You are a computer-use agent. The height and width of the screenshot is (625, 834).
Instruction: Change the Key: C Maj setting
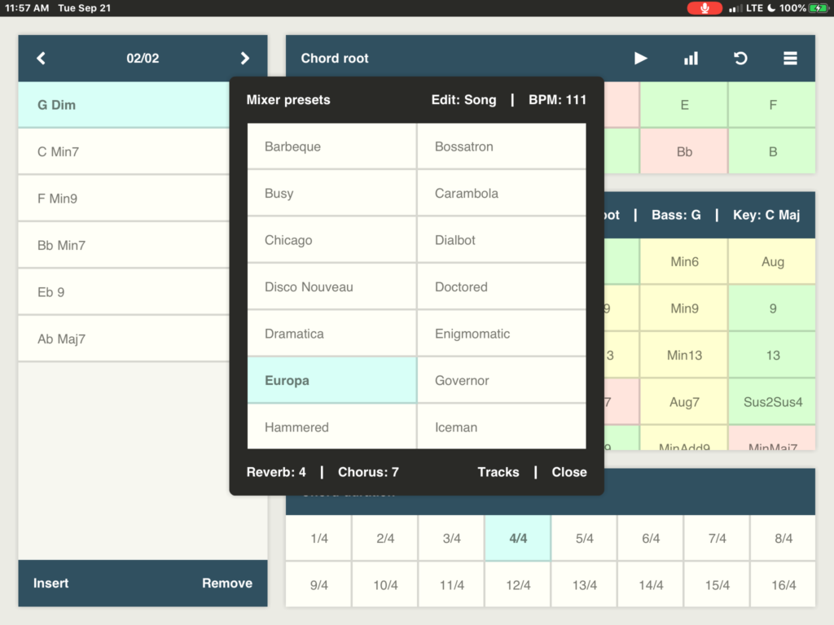click(766, 215)
